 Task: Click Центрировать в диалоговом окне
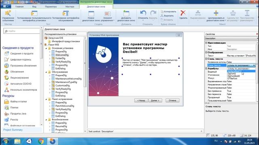[216, 16]
